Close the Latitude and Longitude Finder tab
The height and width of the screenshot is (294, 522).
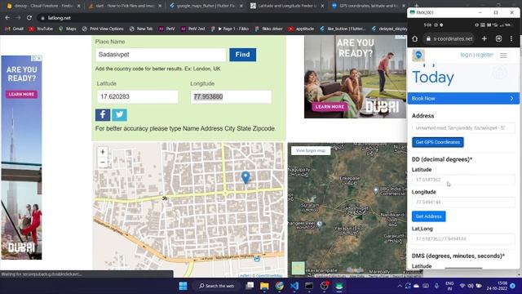click(x=322, y=6)
